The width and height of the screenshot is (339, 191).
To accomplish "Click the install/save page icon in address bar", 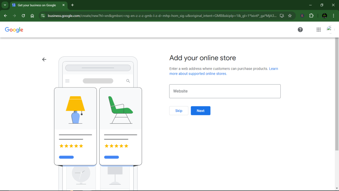I will [281, 15].
